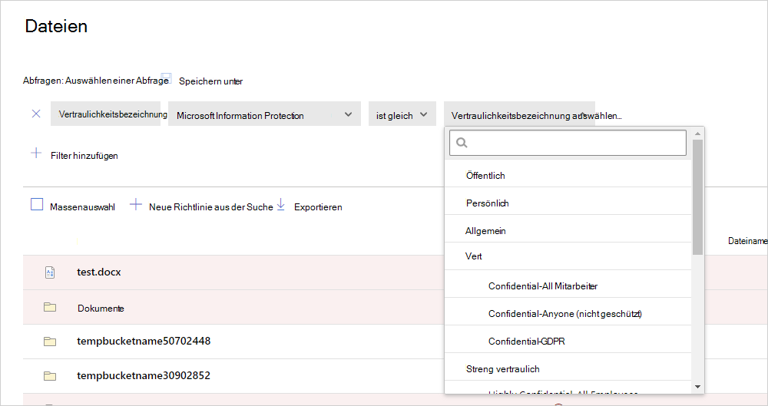Click Neue Richtlinie aus der Suche
The image size is (768, 406).
[x=210, y=207]
